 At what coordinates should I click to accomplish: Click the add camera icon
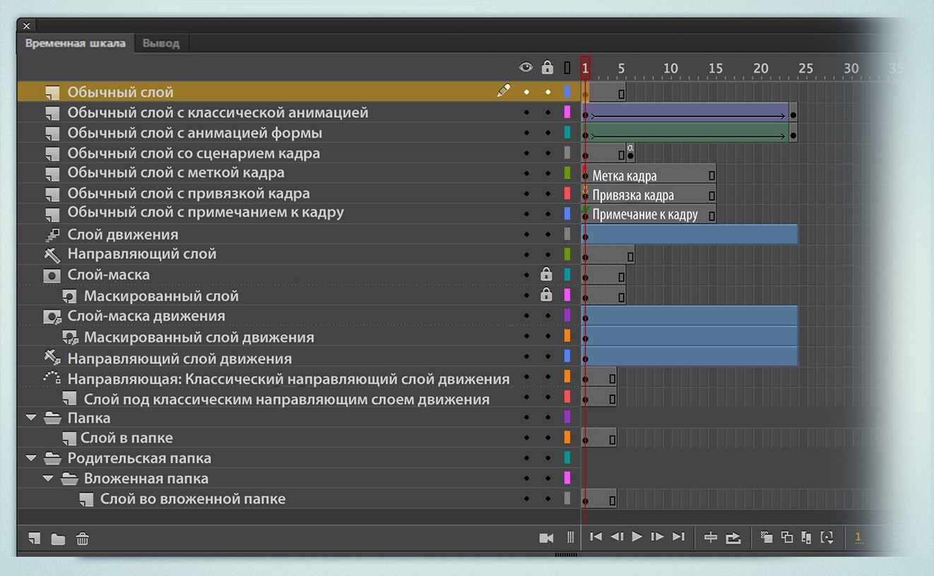pos(546,538)
